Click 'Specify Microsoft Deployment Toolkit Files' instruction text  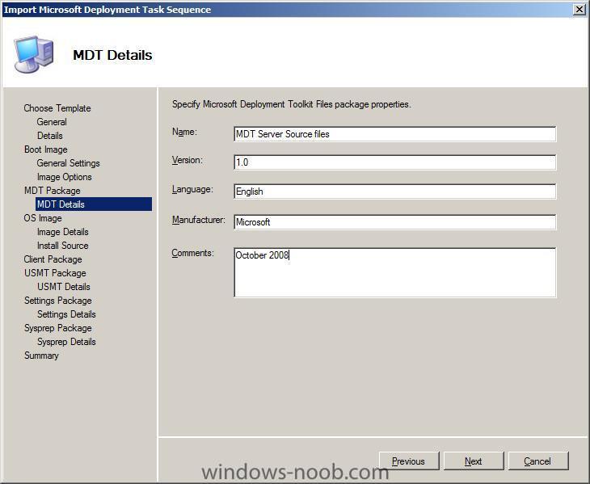291,104
